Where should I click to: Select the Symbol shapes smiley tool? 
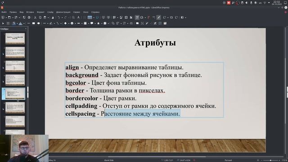(72, 23)
